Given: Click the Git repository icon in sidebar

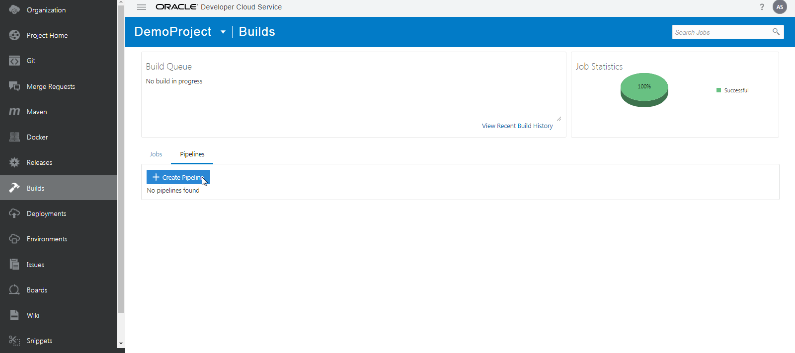Looking at the screenshot, I should 14,61.
